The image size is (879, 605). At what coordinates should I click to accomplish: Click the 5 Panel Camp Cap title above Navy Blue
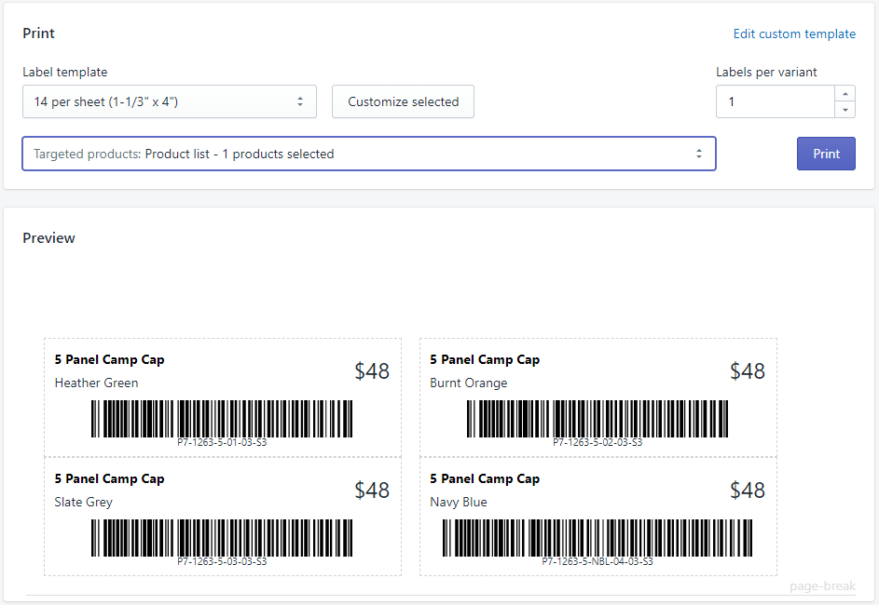point(485,479)
